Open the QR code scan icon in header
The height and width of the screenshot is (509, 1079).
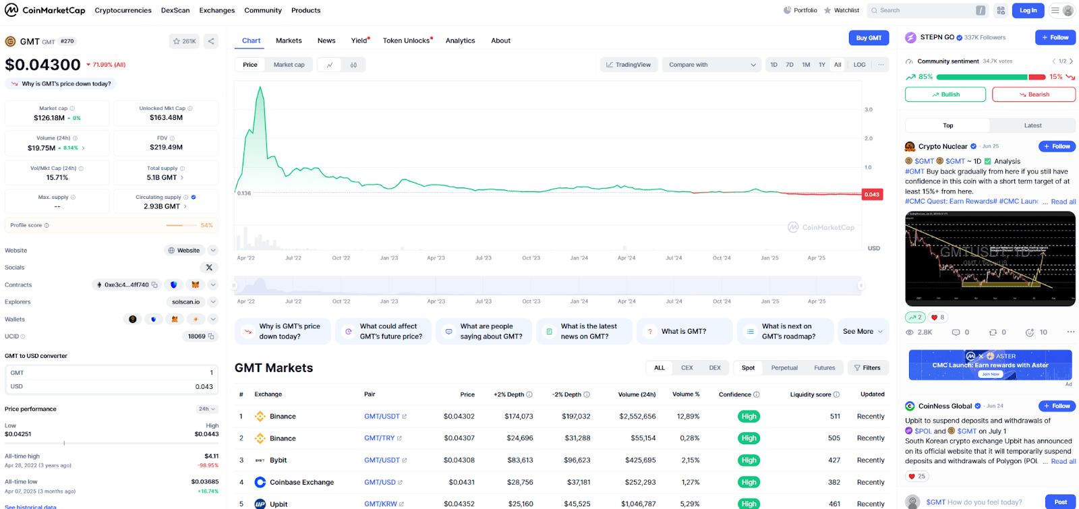[1001, 10]
